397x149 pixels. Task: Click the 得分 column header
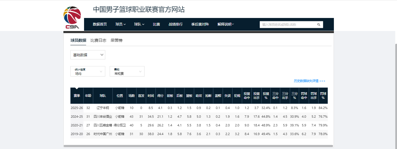click(x=160, y=96)
